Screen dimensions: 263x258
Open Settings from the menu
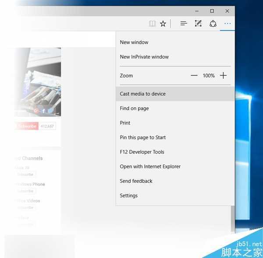tap(175, 196)
